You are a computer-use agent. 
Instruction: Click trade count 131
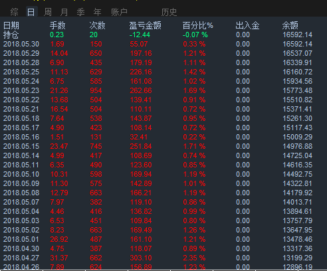[96, 137]
